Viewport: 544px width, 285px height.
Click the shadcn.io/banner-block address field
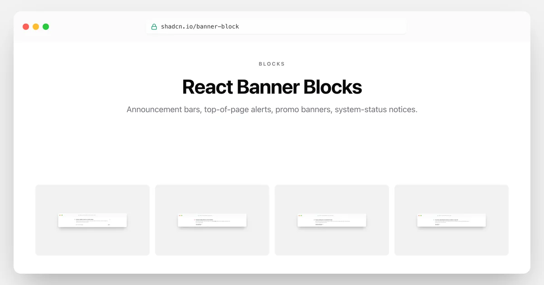pos(276,27)
